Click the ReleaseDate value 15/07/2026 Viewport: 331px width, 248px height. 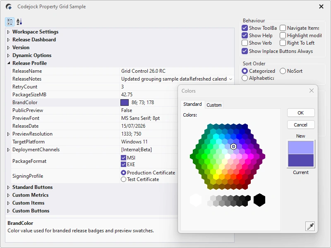(133, 126)
